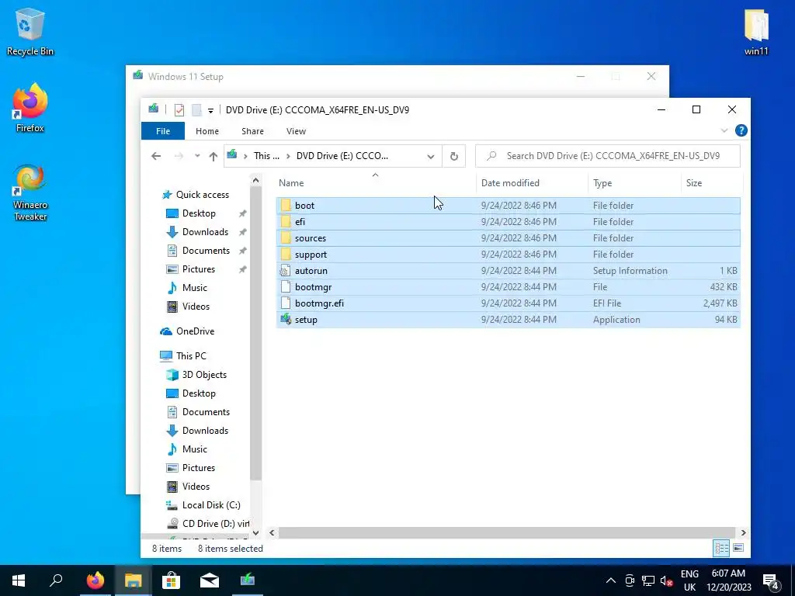Show hidden system tray icons
The image size is (795, 596).
tap(611, 580)
